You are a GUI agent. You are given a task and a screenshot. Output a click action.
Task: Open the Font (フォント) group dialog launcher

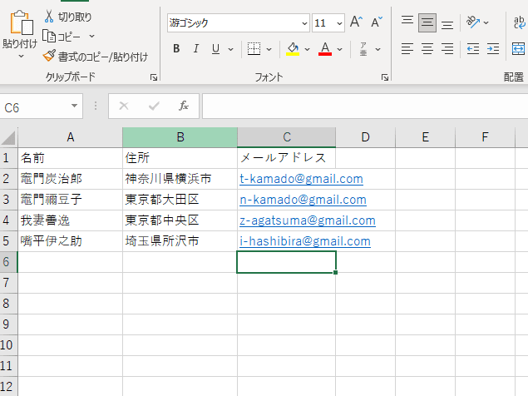[384, 77]
